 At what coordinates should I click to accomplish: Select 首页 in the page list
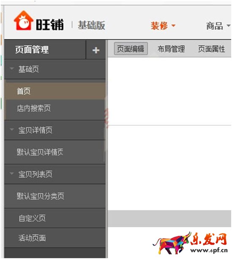(55, 91)
